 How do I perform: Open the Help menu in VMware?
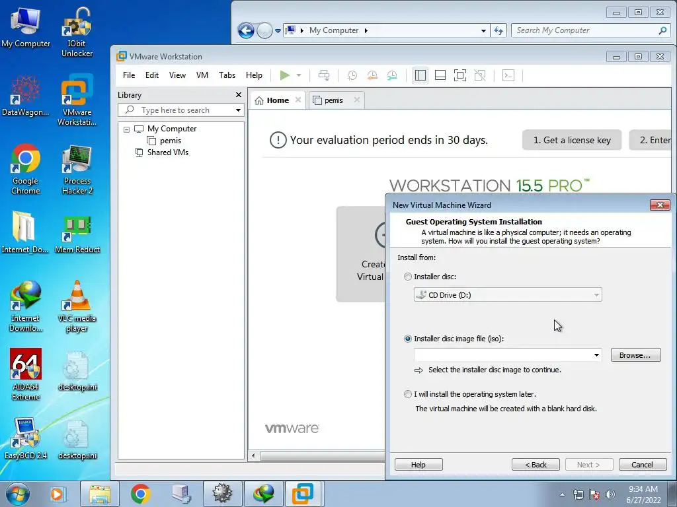[254, 75]
